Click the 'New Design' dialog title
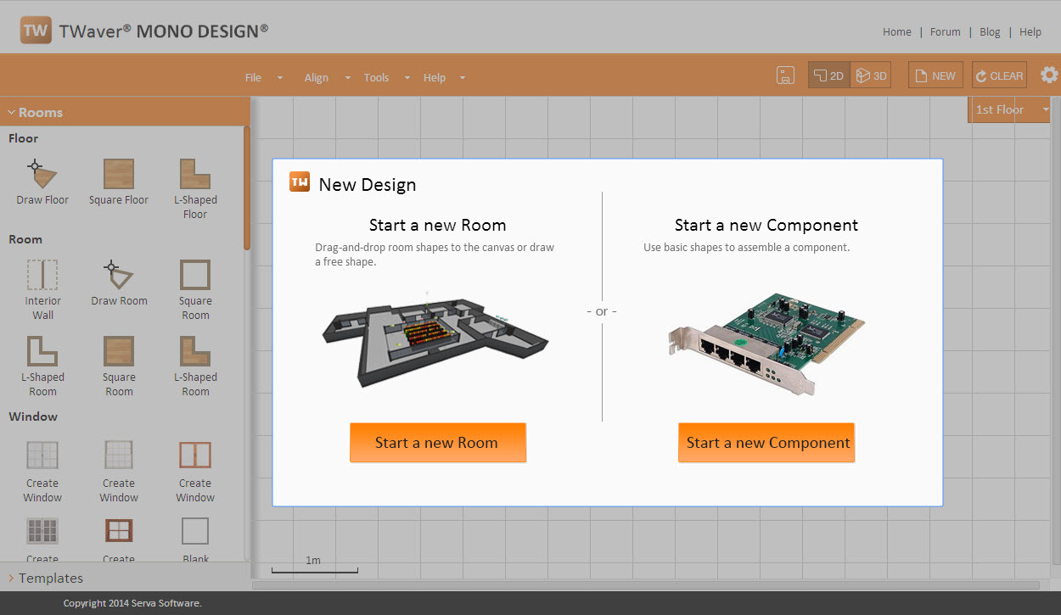Image resolution: width=1061 pixels, height=615 pixels. coord(368,184)
